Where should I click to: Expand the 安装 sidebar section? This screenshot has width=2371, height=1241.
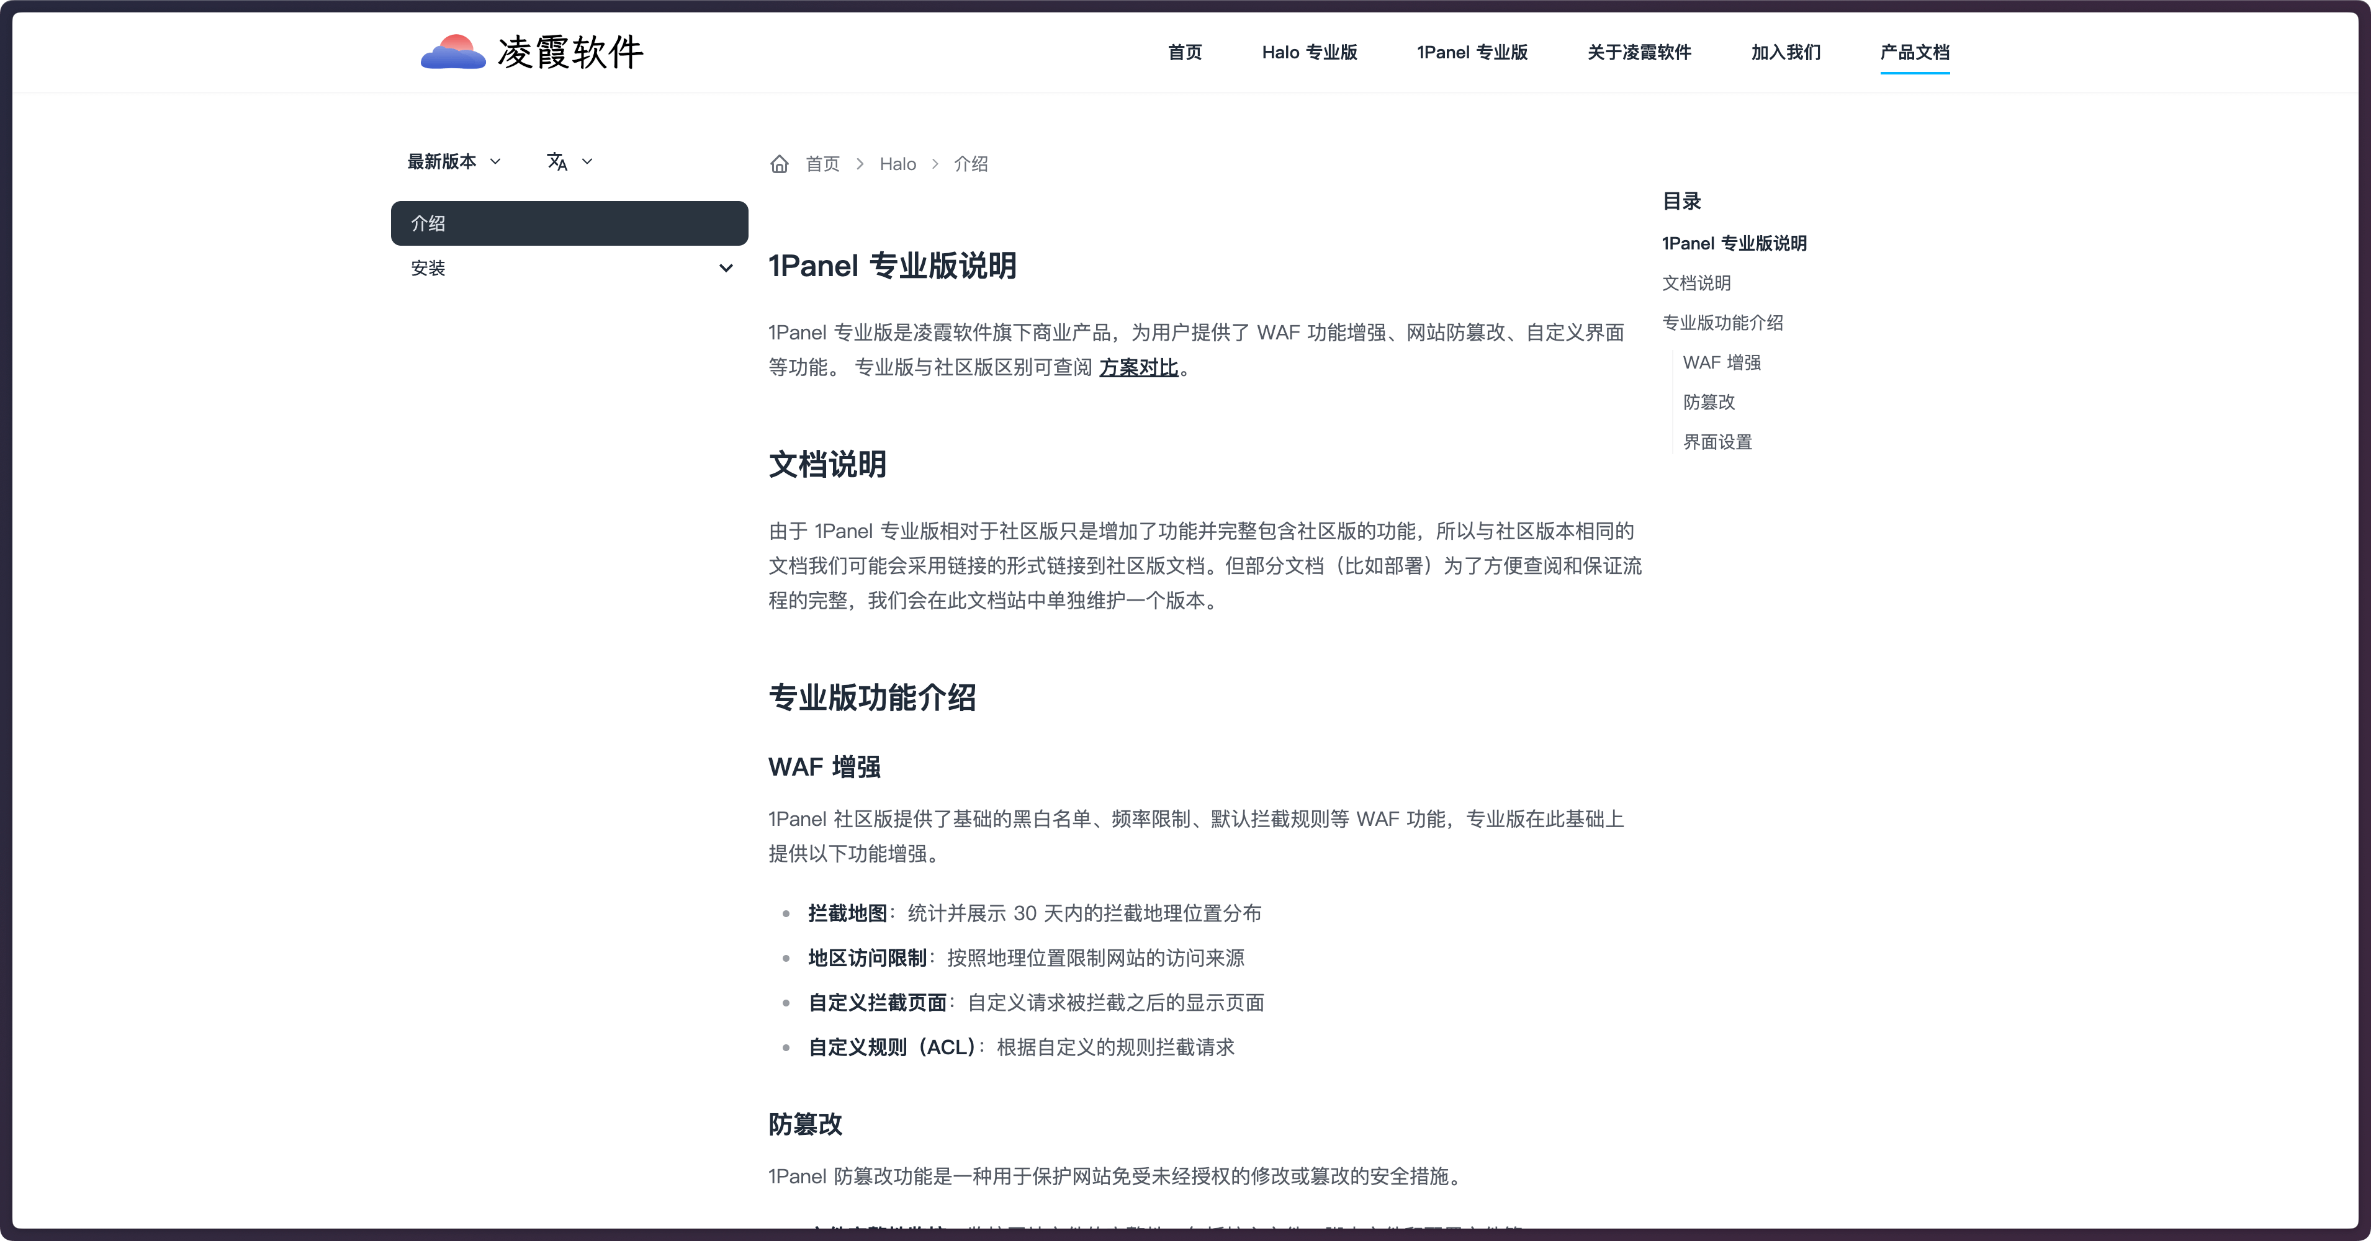(x=726, y=269)
